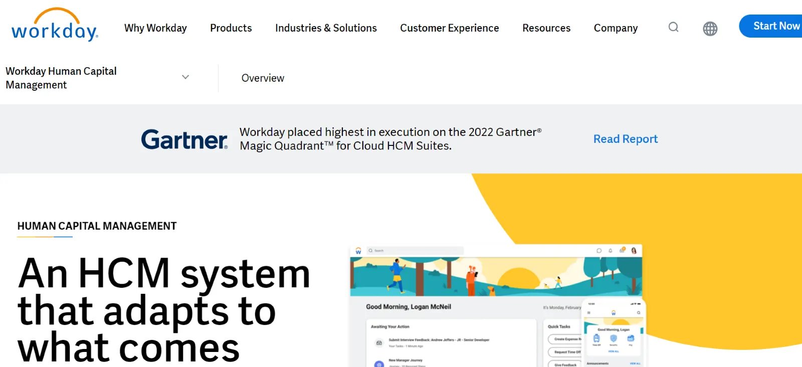
Task: Open the site search magnifier icon
Action: click(x=674, y=27)
